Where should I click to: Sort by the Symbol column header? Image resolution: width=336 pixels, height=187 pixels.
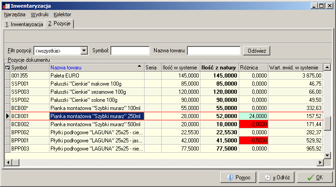click(x=30, y=68)
